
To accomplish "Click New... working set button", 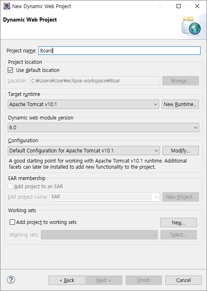I will 179,223.
